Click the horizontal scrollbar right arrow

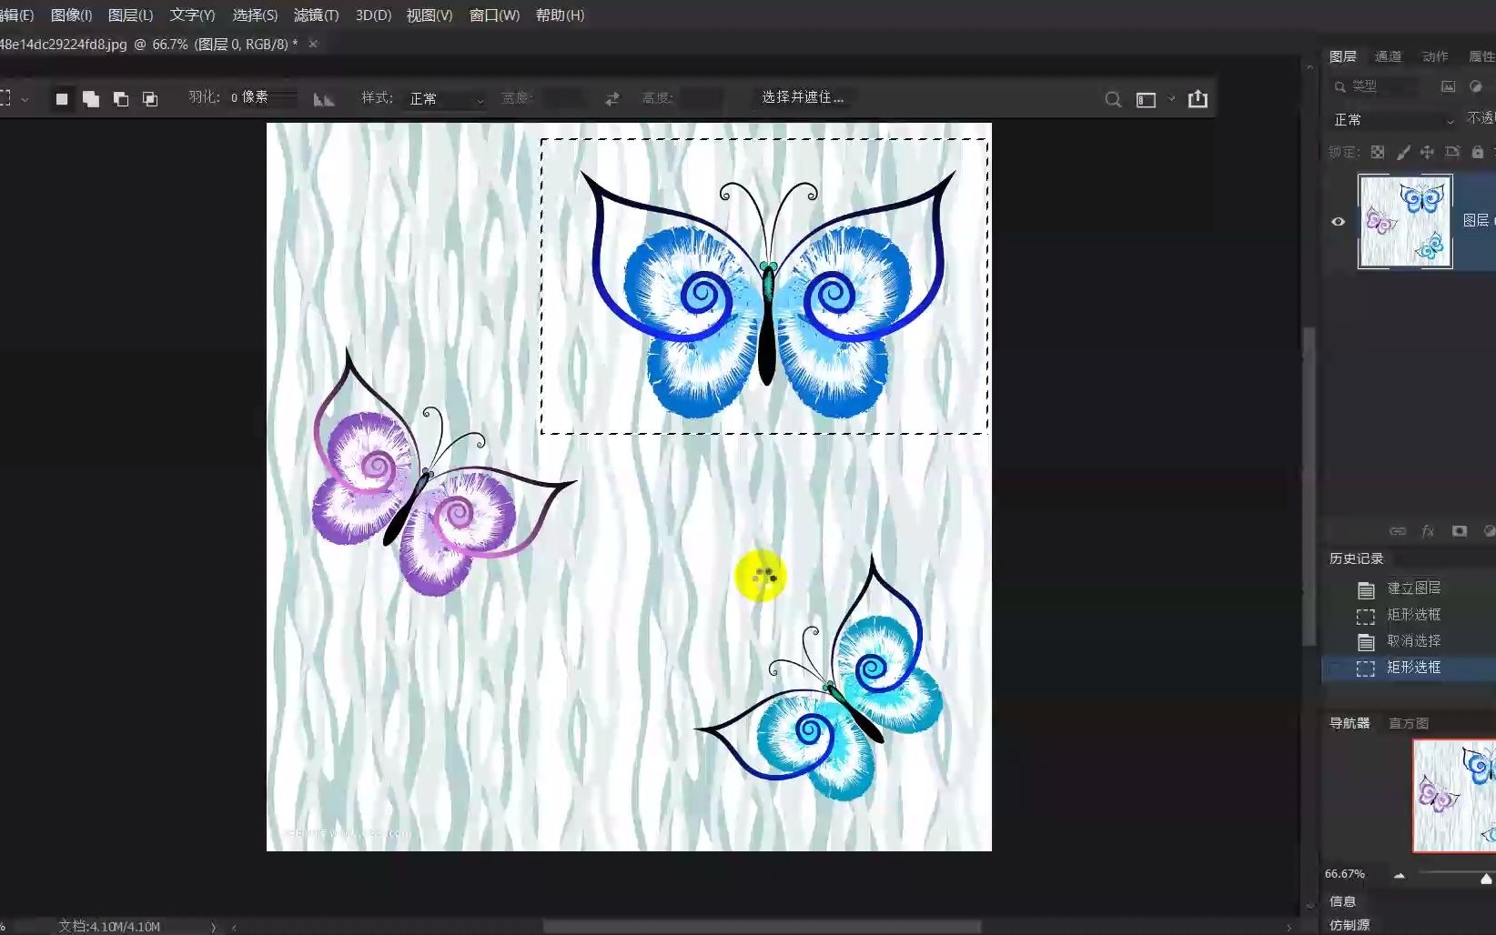click(1289, 927)
